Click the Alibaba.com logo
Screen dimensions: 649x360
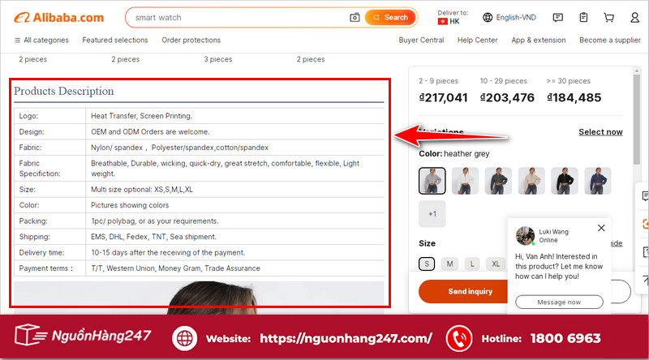(58, 17)
